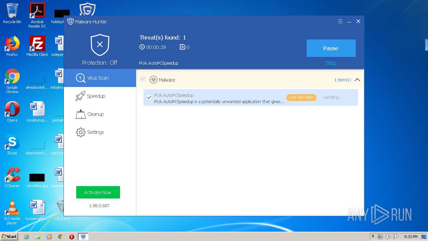This screenshot has width=428, height=241.
Task: Open the volume speaker tray icon
Action: (x=388, y=237)
